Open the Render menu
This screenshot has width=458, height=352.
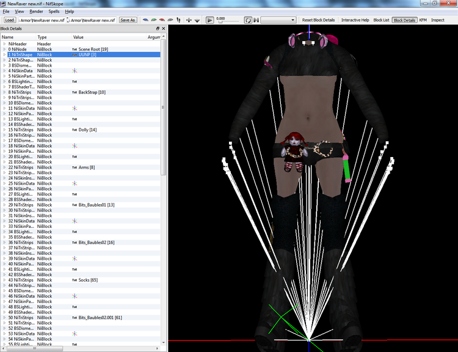pos(36,12)
